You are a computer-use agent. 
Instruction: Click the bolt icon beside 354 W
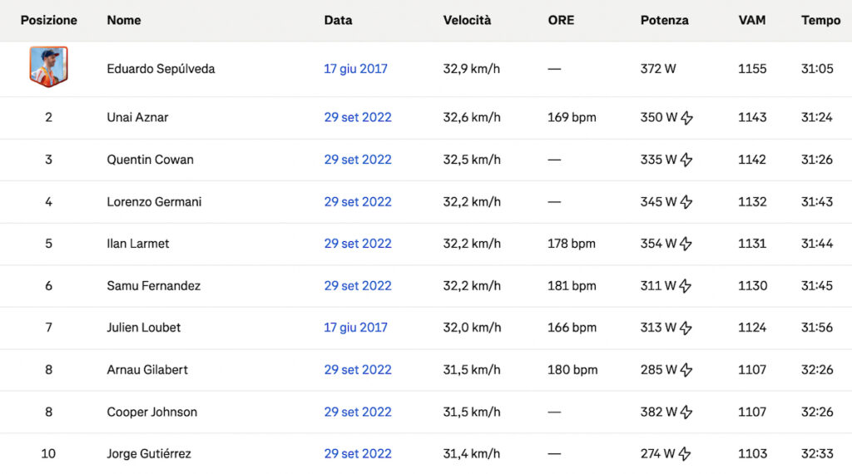coord(686,244)
